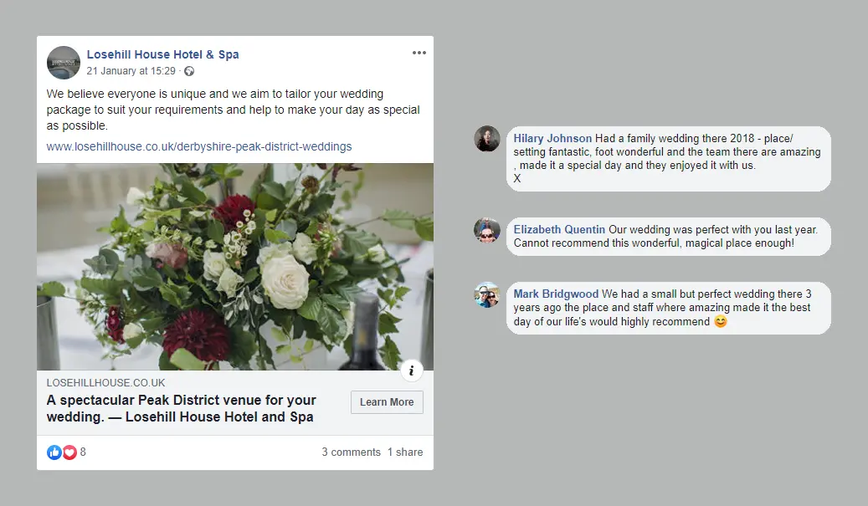Open the '1 share' link

(405, 452)
